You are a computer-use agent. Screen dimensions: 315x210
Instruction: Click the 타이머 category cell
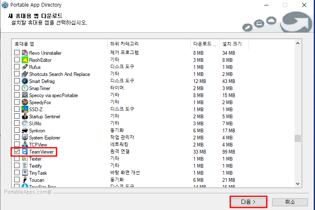pos(117,88)
